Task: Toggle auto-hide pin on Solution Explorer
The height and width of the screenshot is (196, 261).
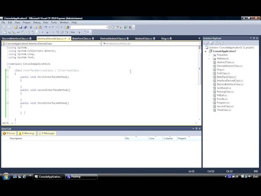Action: 254,38
